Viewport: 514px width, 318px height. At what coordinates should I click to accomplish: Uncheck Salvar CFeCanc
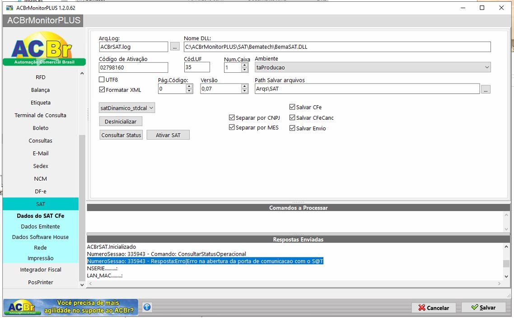point(292,117)
